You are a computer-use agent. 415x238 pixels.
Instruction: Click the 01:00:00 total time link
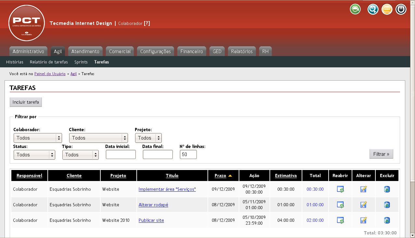coord(315,205)
